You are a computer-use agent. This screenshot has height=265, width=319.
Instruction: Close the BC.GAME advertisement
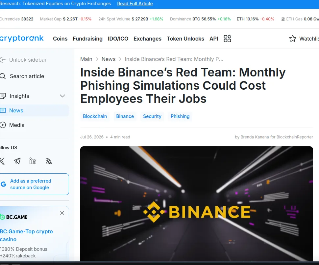pos(62,213)
